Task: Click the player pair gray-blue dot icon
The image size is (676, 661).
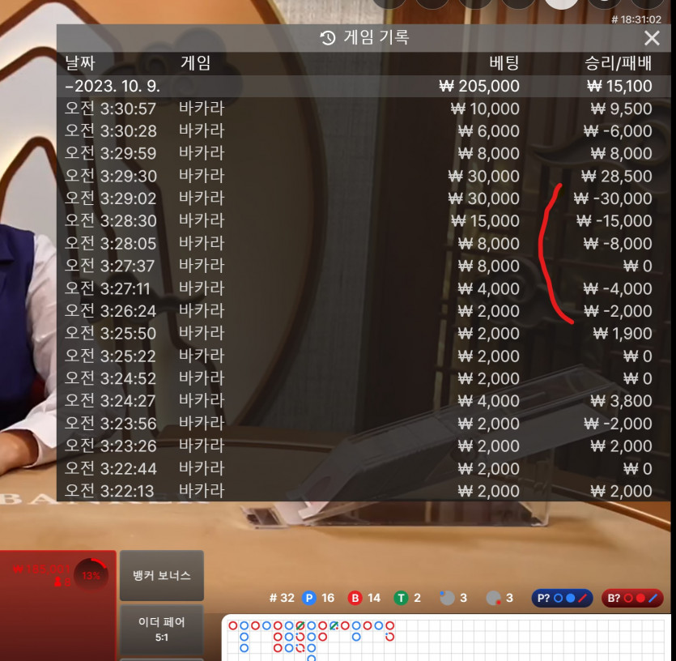Action: pos(447,598)
